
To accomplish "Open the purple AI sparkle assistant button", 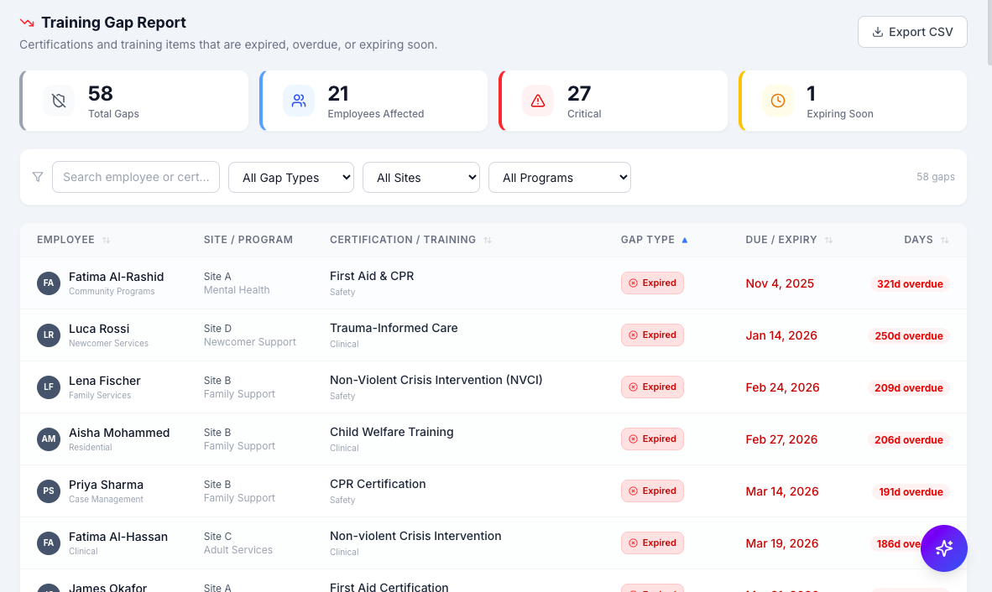I will coord(944,548).
